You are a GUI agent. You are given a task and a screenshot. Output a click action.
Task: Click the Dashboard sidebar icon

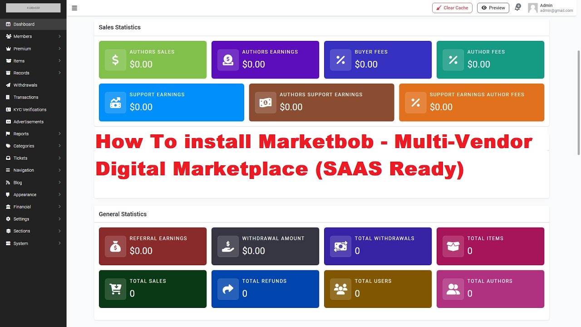8,24
